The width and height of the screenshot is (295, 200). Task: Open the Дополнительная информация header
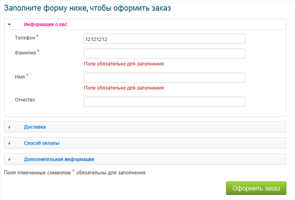click(x=59, y=159)
